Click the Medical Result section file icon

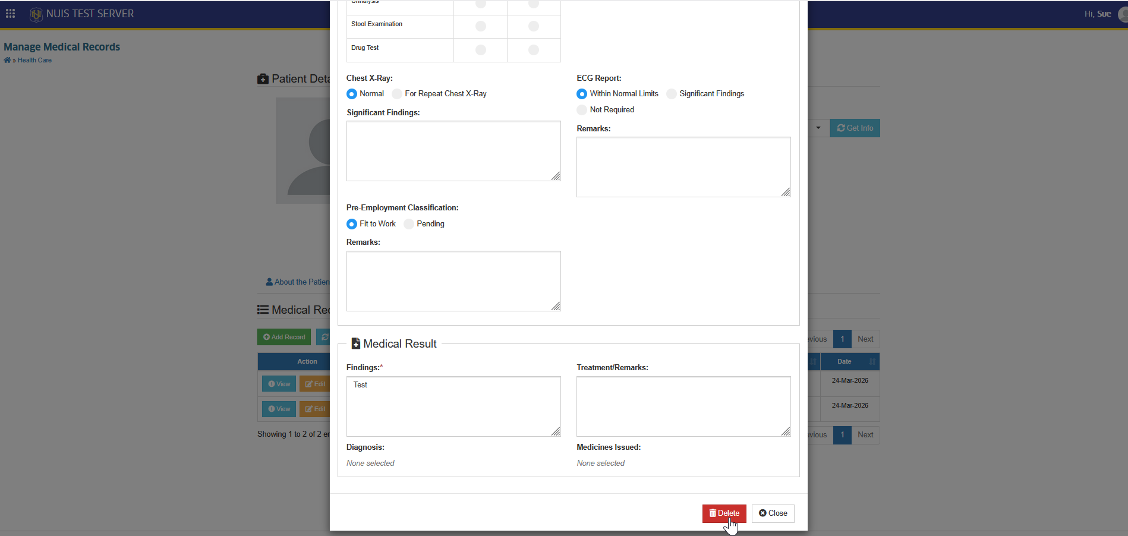[x=356, y=343]
